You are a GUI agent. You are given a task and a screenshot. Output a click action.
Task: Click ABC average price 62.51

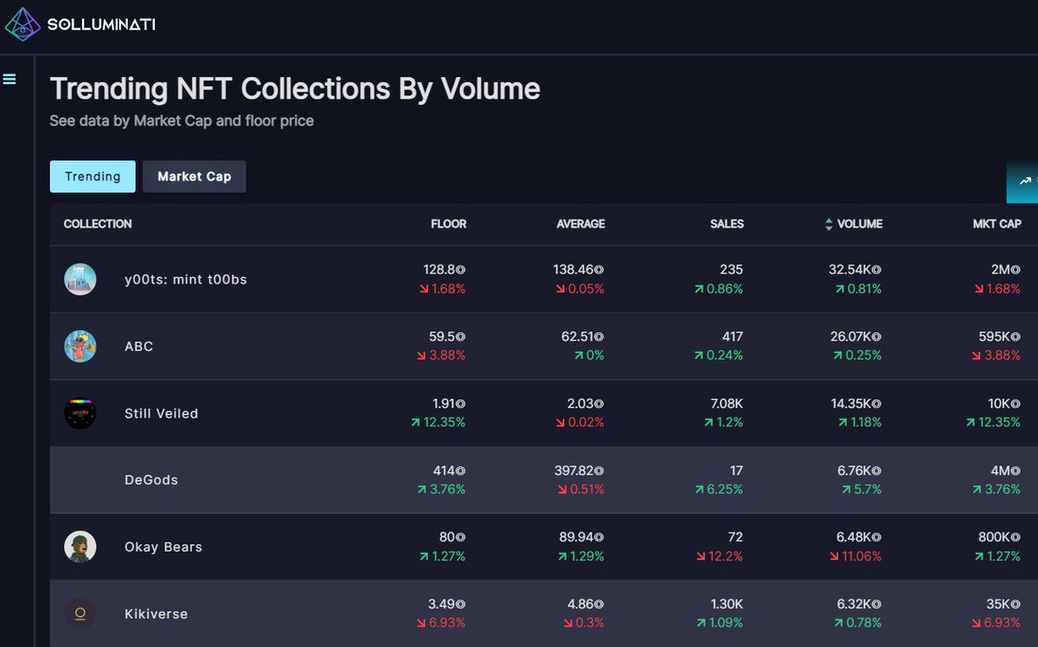point(583,336)
